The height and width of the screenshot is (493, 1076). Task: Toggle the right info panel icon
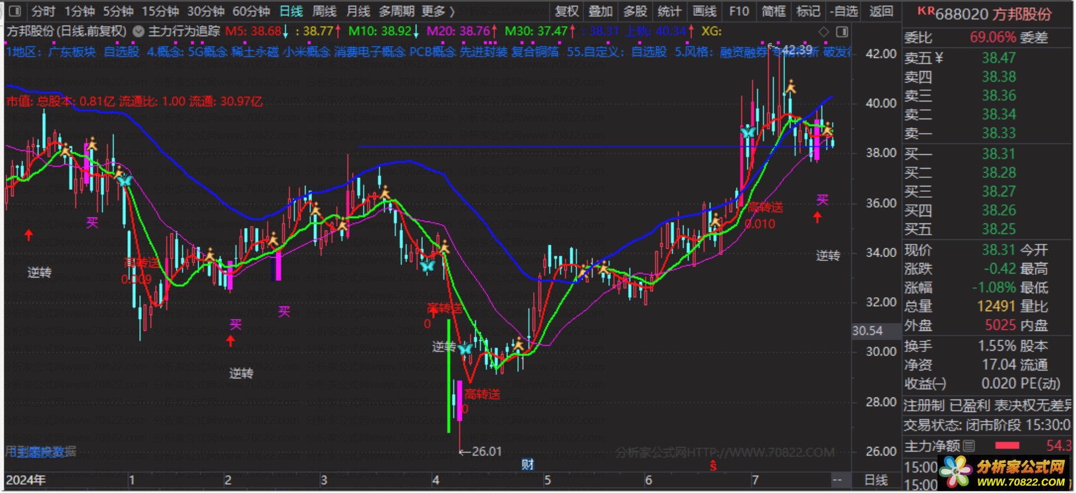[842, 32]
